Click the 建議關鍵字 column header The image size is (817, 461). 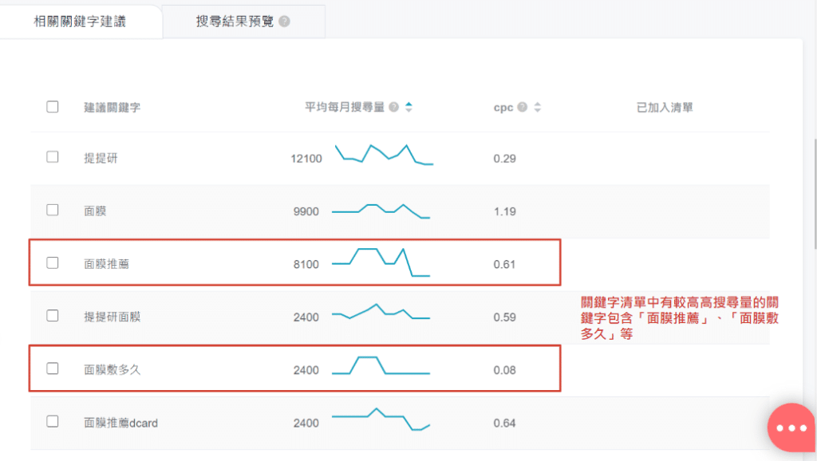pyautogui.click(x=112, y=107)
